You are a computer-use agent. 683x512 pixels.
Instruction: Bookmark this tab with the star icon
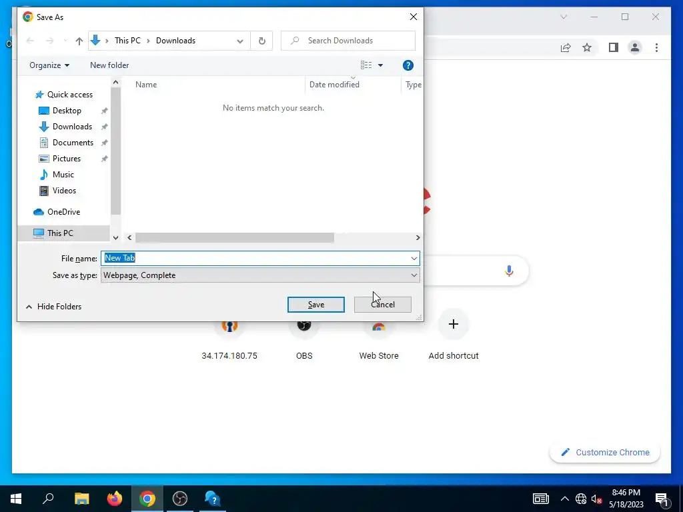[587, 47]
